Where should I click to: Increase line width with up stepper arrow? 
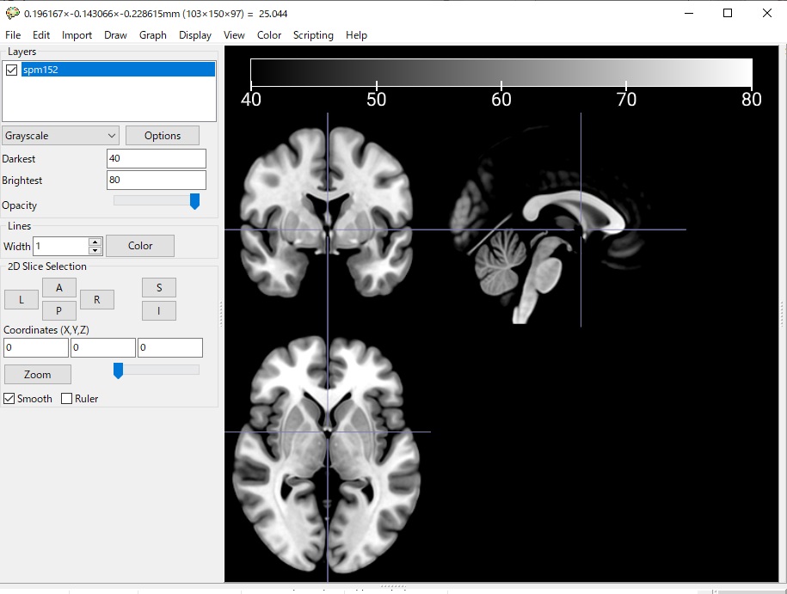click(x=95, y=242)
